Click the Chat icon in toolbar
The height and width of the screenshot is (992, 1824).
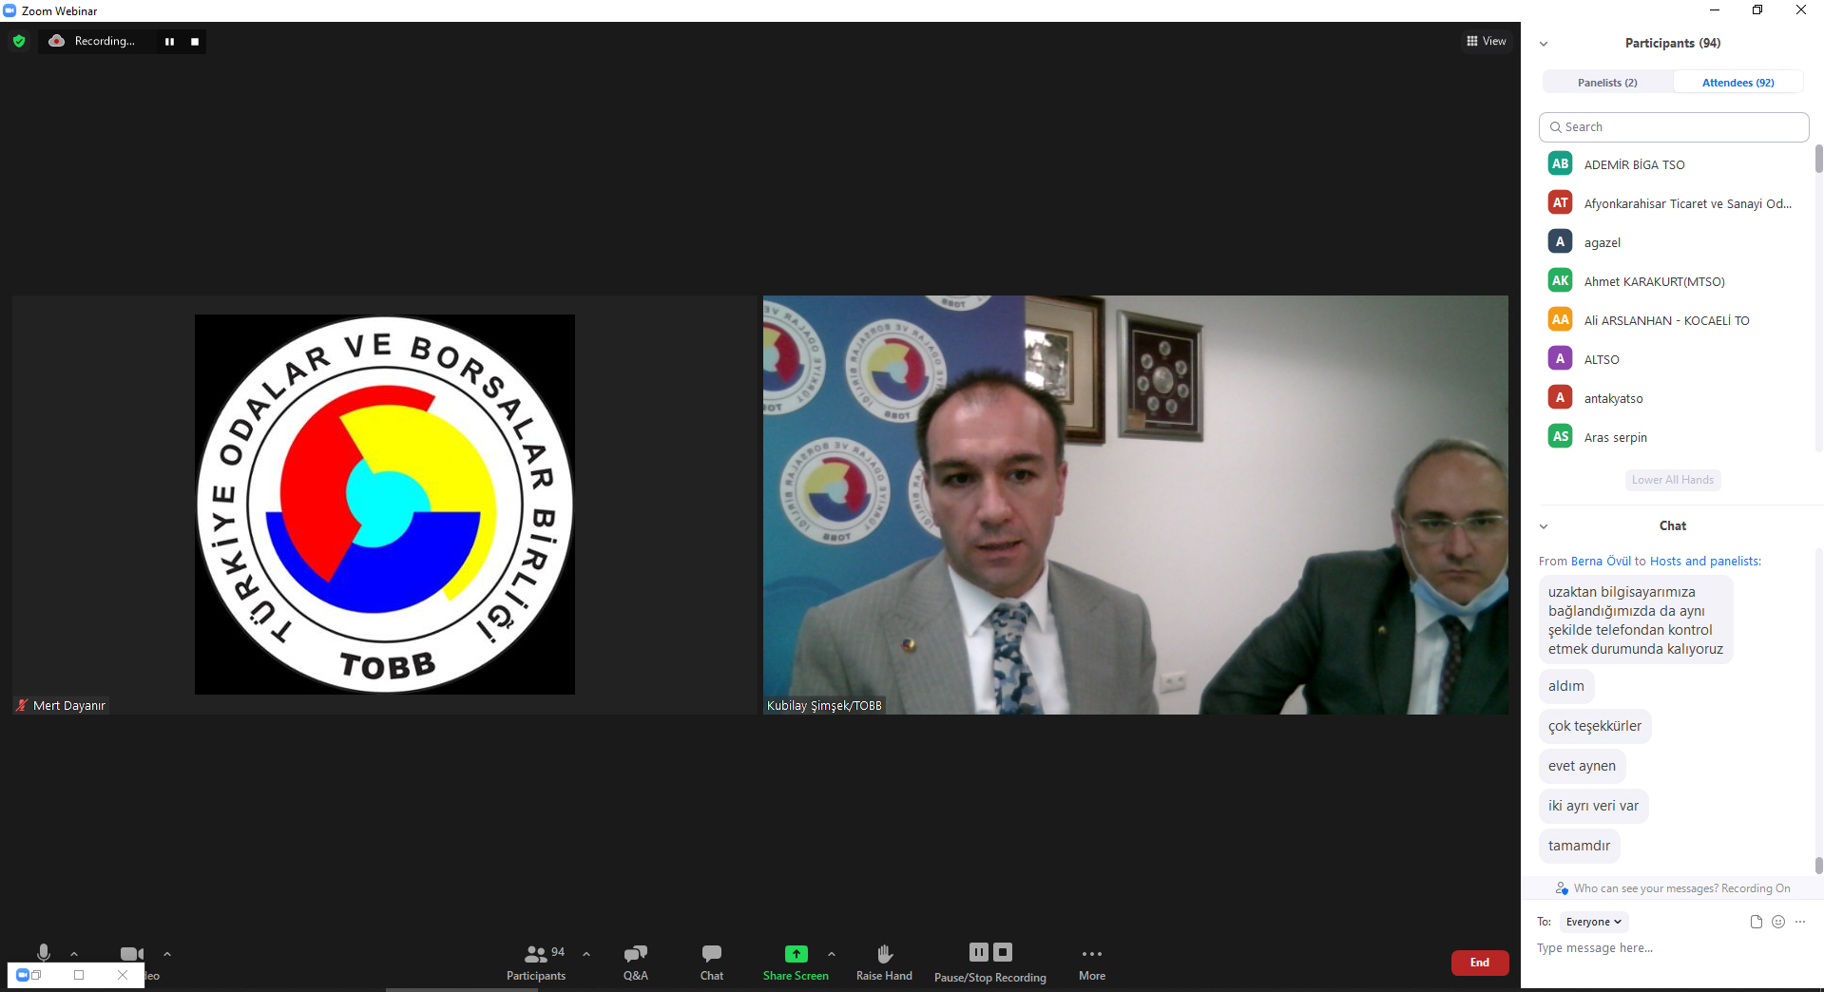(711, 954)
